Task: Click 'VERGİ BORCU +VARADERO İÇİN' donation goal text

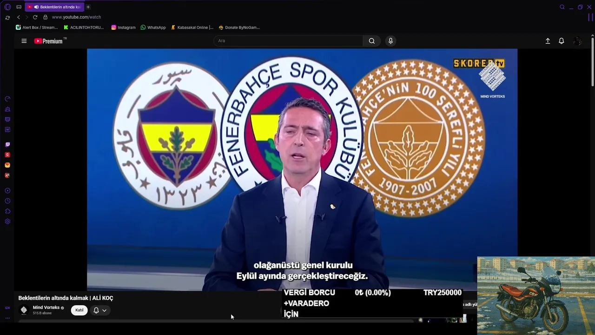Action: click(x=309, y=303)
